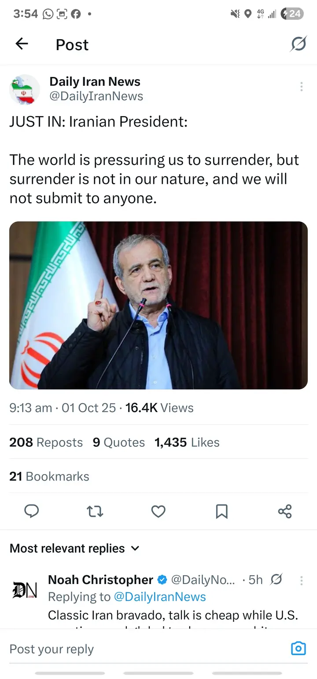Viewport: 317px width, 679px height.
Task: Open Daily Iran News profile avatar
Action: [25, 90]
